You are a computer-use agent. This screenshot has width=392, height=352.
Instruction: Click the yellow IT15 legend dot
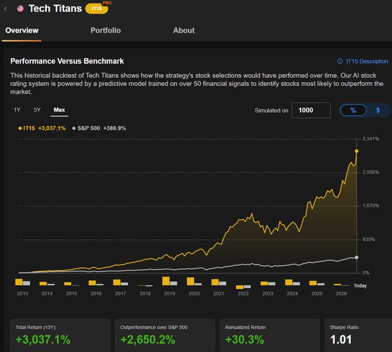(x=20, y=128)
